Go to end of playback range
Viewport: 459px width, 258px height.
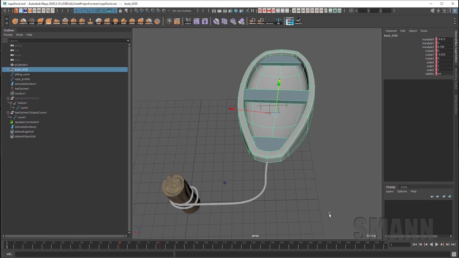(x=453, y=244)
